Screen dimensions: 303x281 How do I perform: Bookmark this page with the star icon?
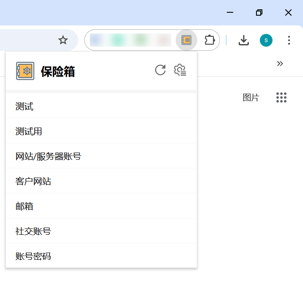pos(63,40)
